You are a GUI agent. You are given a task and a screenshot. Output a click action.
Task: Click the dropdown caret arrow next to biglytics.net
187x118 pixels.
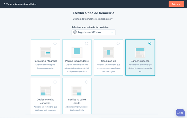[x=112, y=32]
